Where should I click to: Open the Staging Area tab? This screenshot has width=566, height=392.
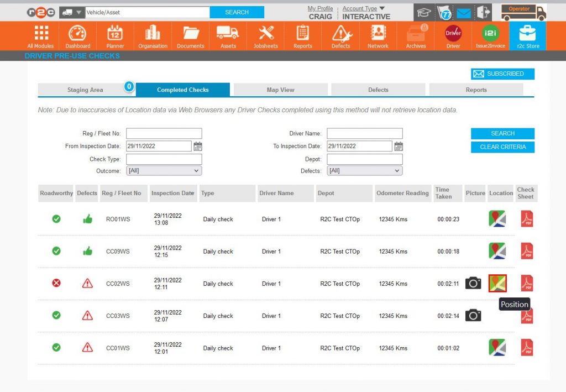85,90
